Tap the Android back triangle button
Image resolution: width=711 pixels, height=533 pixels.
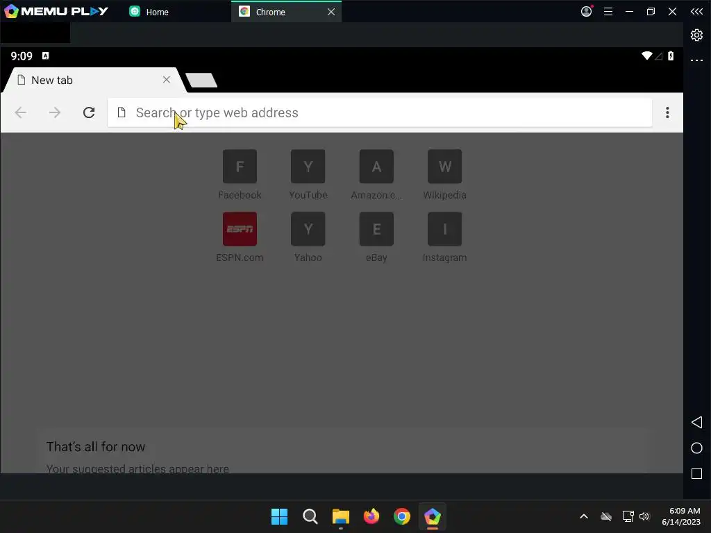point(696,423)
